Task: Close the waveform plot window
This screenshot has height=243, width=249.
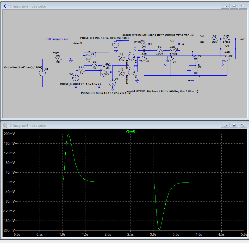Action: pyautogui.click(x=242, y=125)
